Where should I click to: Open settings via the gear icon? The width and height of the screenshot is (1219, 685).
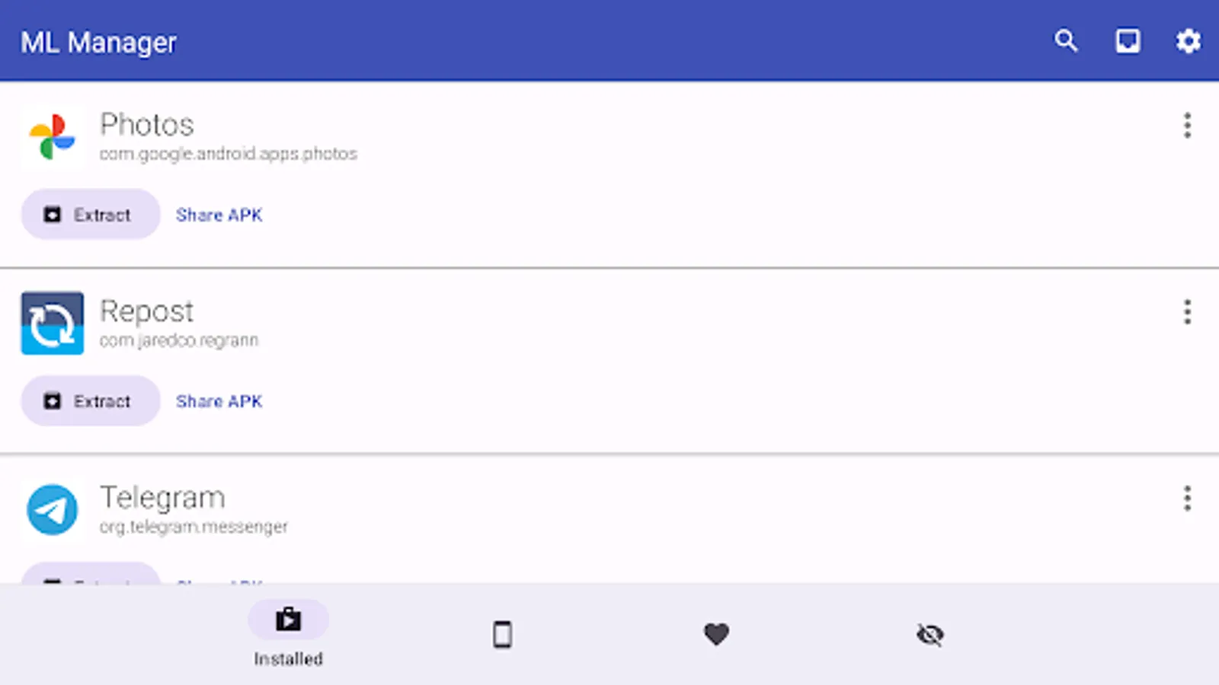pos(1188,41)
